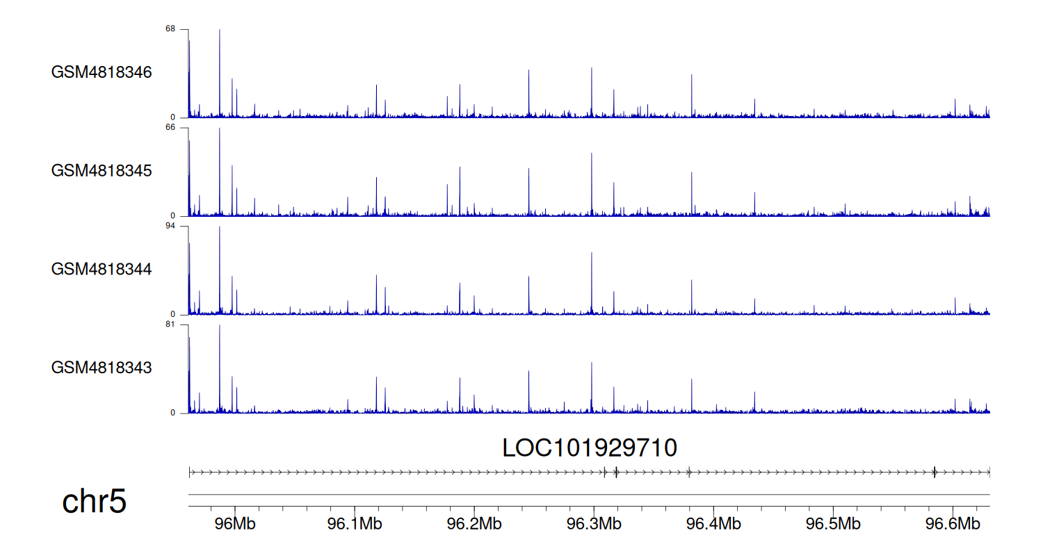
Task: Click the GSM4818344 track name
Action: pos(102,269)
